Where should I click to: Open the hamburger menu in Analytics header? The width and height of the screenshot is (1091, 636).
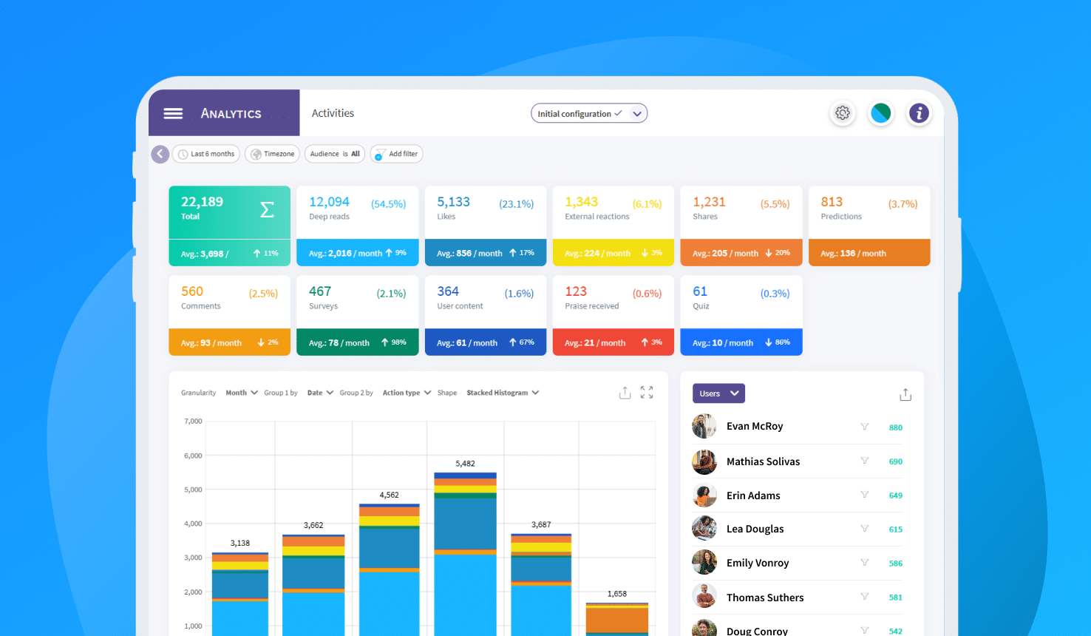pyautogui.click(x=172, y=113)
